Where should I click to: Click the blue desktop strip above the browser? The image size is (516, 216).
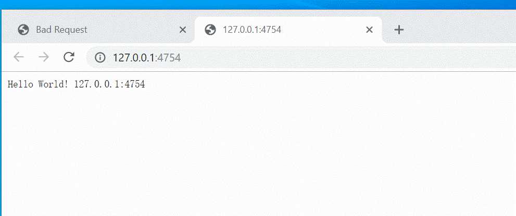pyautogui.click(x=258, y=4)
